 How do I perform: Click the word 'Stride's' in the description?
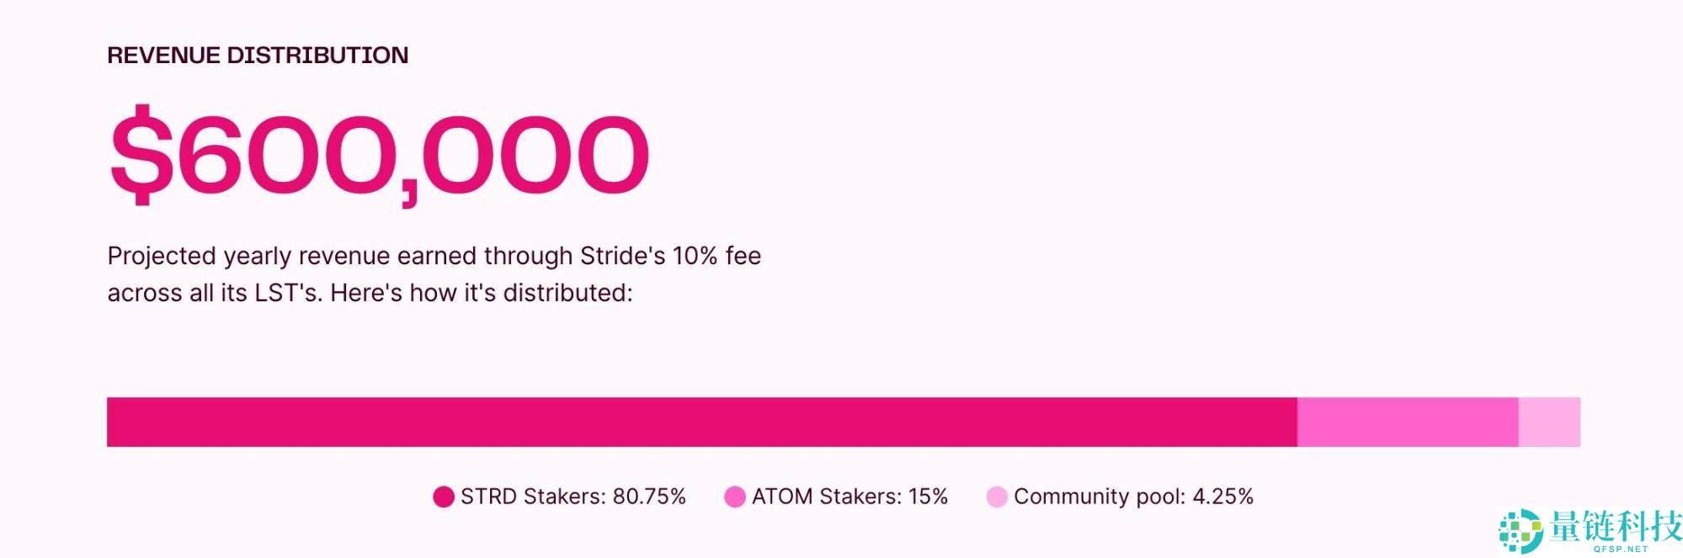point(622,256)
